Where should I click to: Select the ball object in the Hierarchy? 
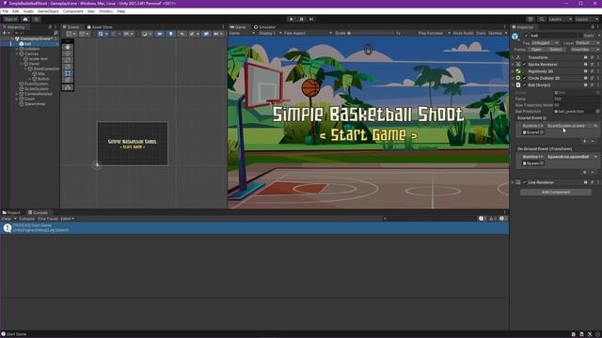(27, 44)
